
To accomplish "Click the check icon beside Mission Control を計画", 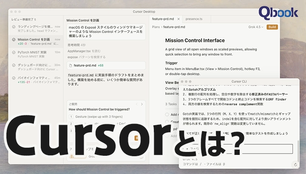I will pos(14,39).
